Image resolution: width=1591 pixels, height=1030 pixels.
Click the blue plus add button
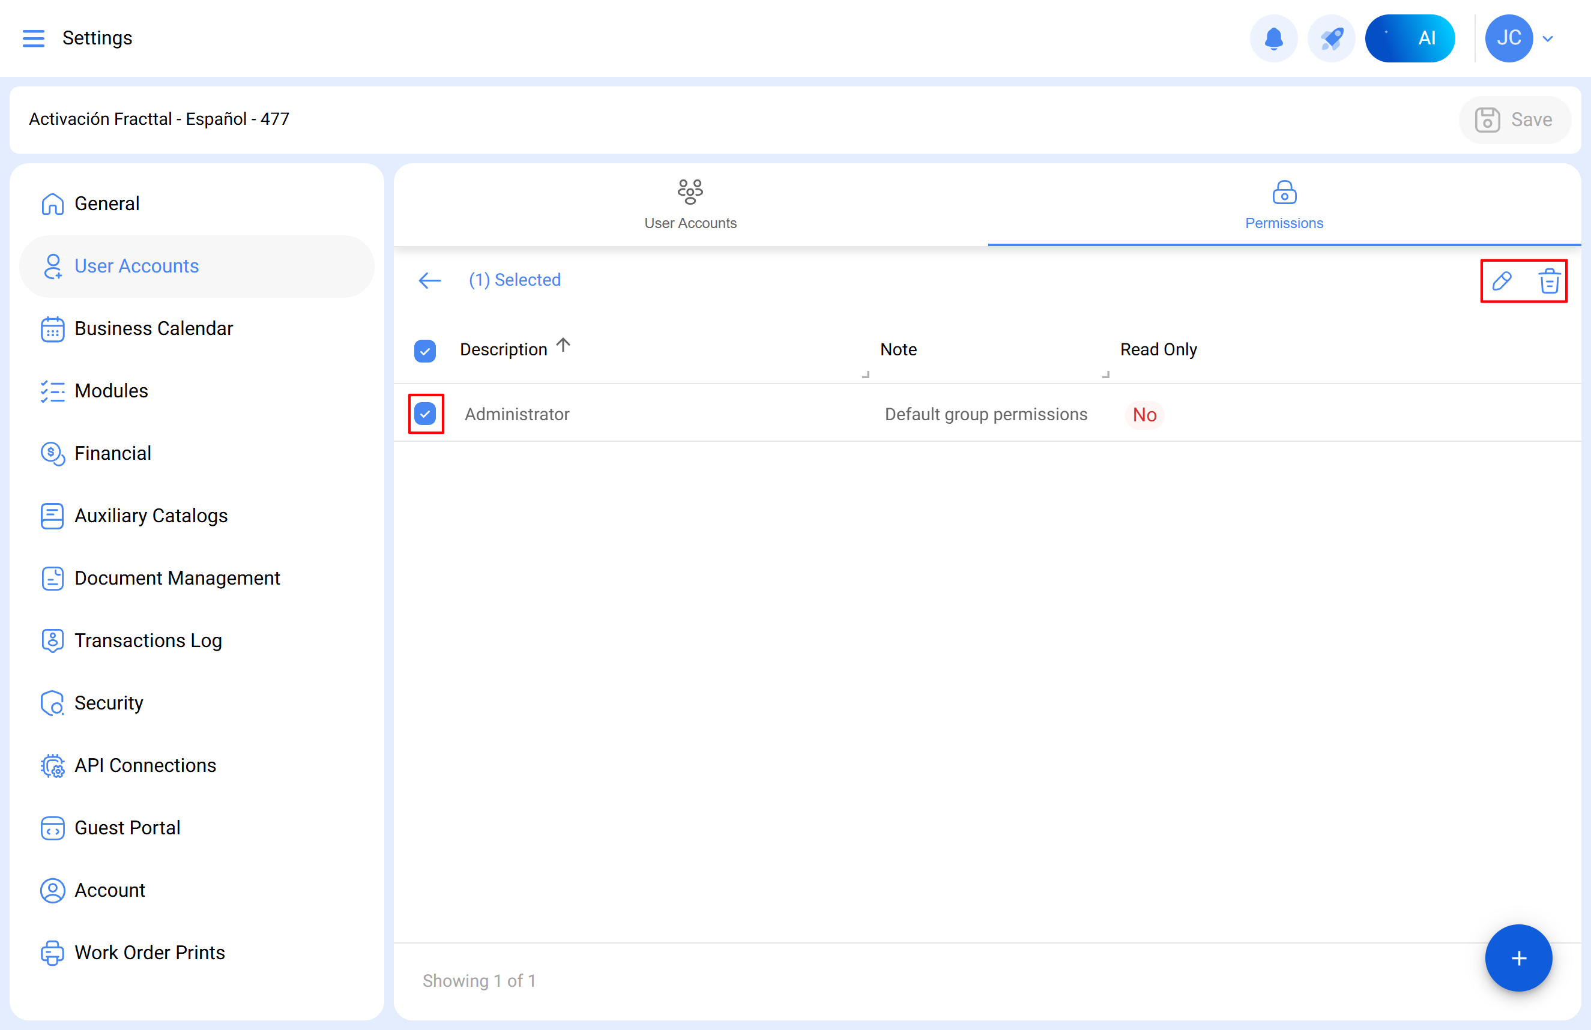coord(1518,957)
